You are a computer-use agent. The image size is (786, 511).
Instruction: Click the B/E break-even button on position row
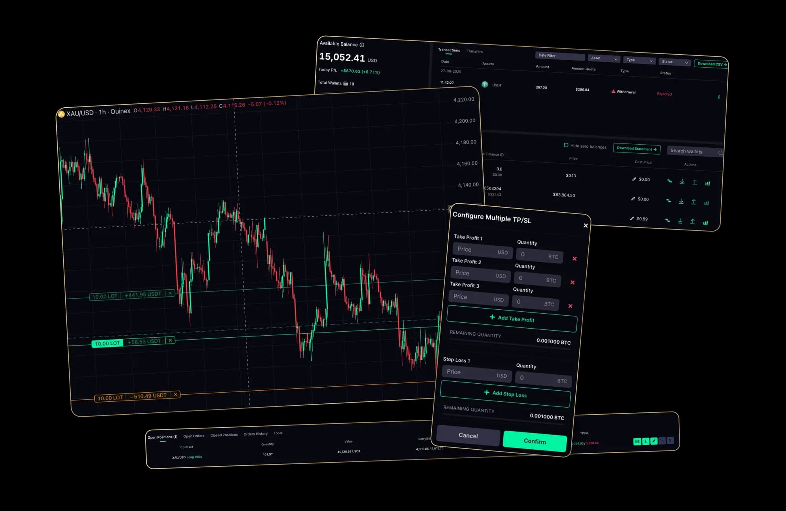click(x=637, y=441)
